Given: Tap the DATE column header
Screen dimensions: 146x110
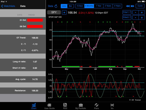Looking at the screenshot, I should (20, 15).
